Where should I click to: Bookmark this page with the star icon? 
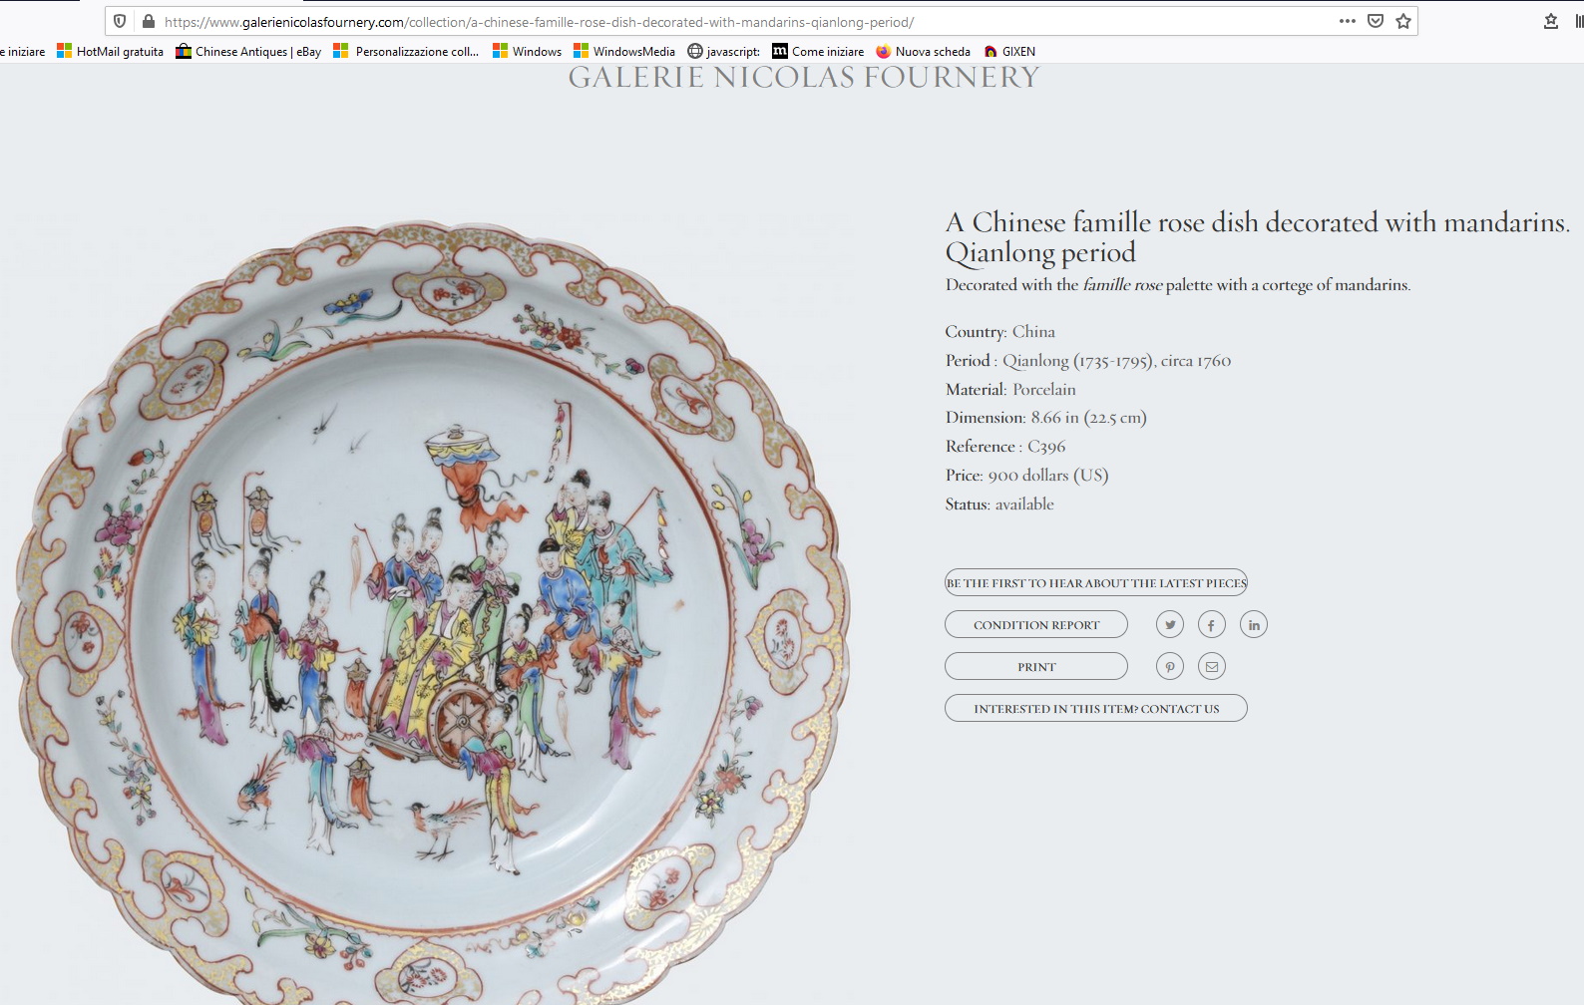[x=1403, y=21]
